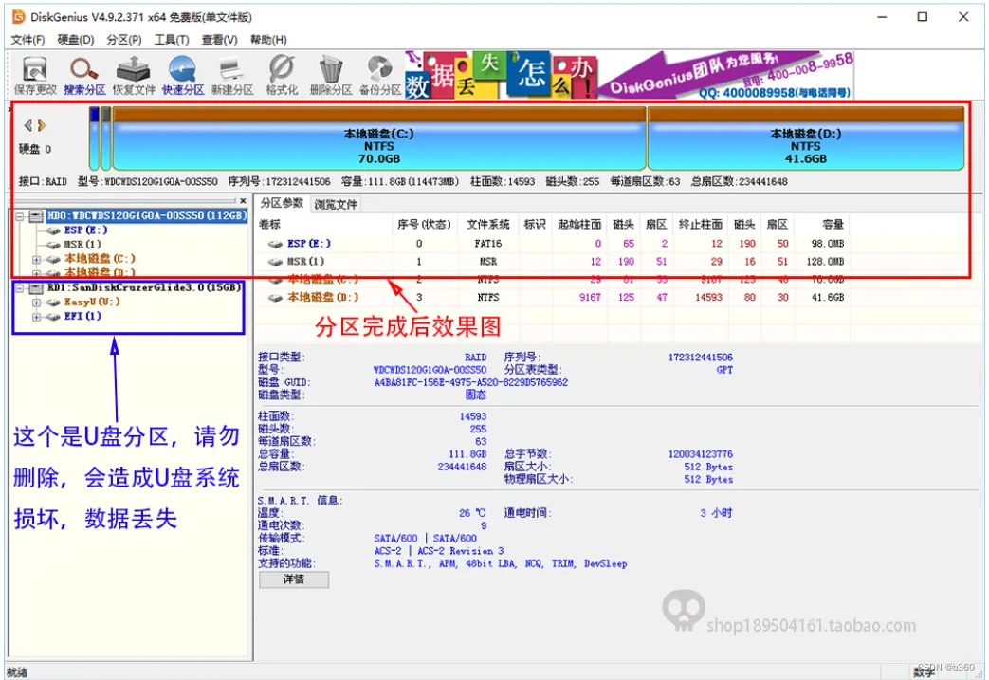Image resolution: width=989 pixels, height=680 pixels.
Task: Go to previous disk with left arrow
Action: 27,125
